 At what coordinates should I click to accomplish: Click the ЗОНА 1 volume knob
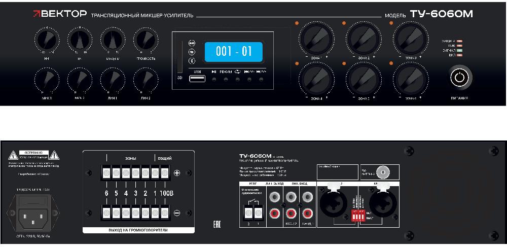point(316,38)
